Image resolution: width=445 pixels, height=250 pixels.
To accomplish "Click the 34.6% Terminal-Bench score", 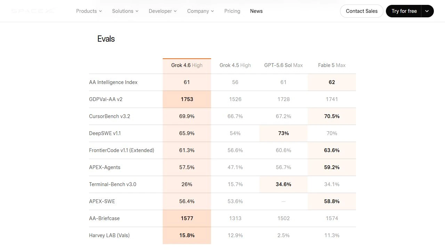I will (283, 184).
